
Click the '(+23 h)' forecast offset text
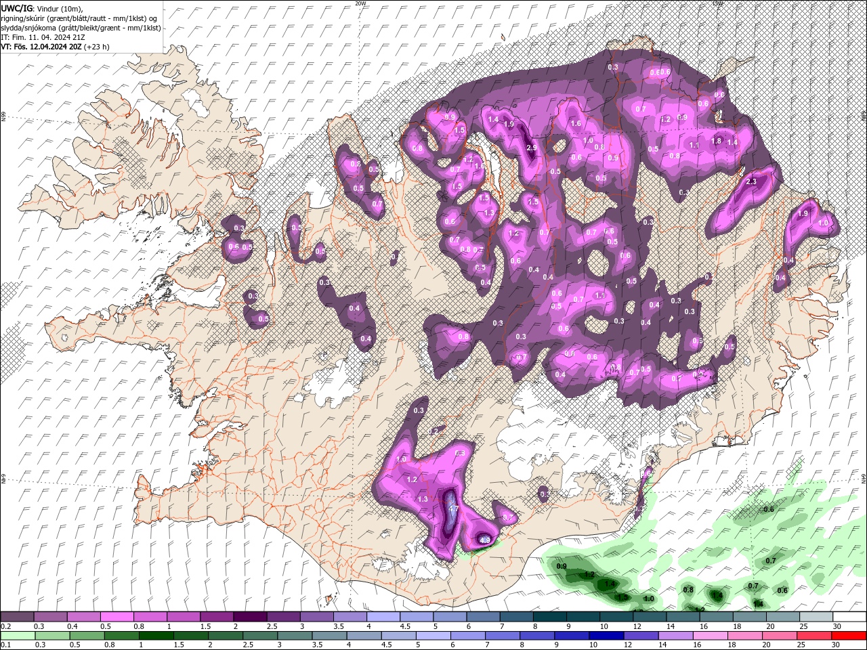[x=98, y=47]
